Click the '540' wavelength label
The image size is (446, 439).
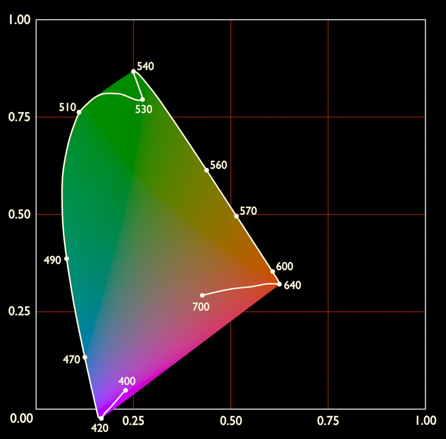click(x=145, y=66)
